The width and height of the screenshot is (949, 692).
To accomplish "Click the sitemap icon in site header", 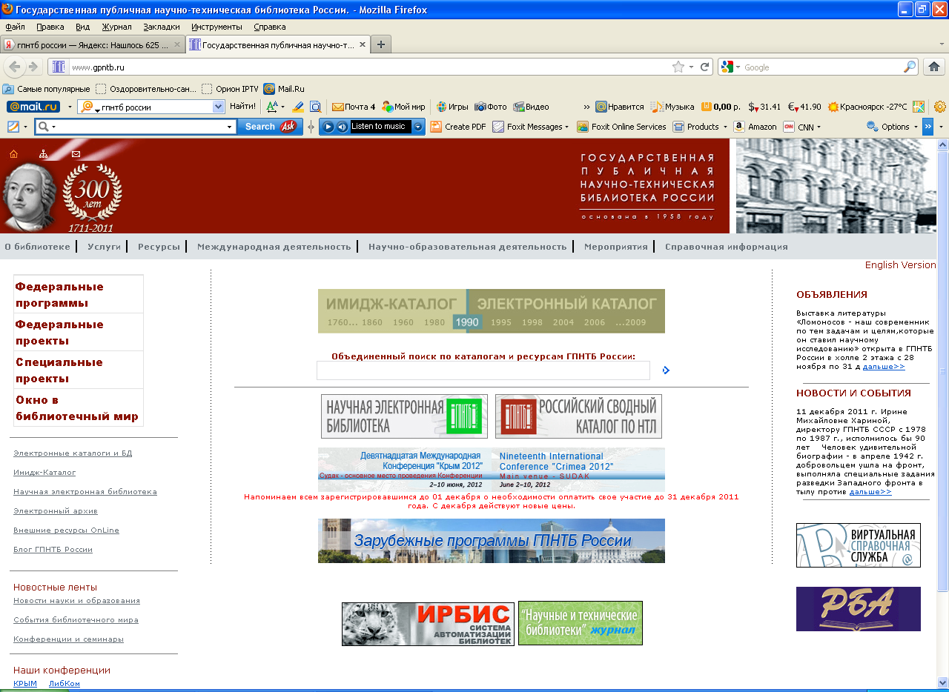I will [x=44, y=154].
